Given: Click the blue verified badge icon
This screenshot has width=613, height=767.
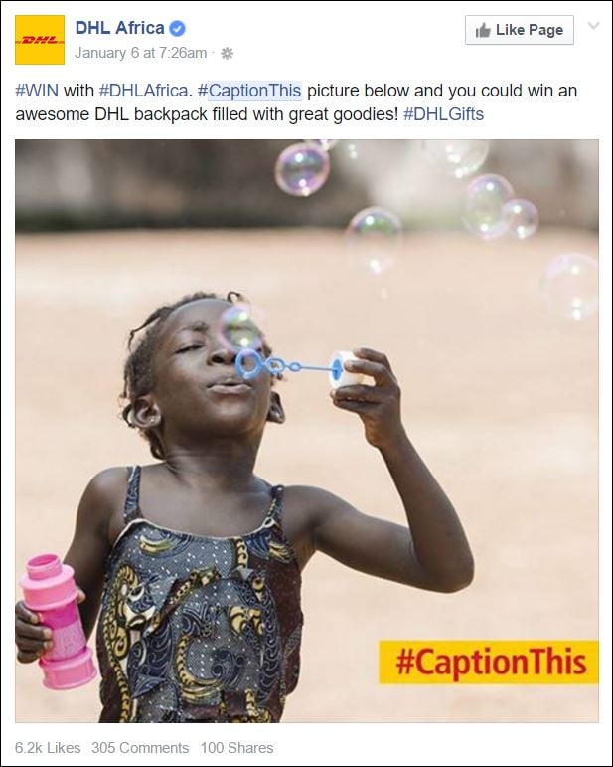Looking at the screenshot, I should 177,29.
